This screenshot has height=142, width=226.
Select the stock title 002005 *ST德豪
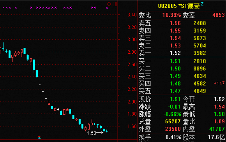click(x=179, y=6)
